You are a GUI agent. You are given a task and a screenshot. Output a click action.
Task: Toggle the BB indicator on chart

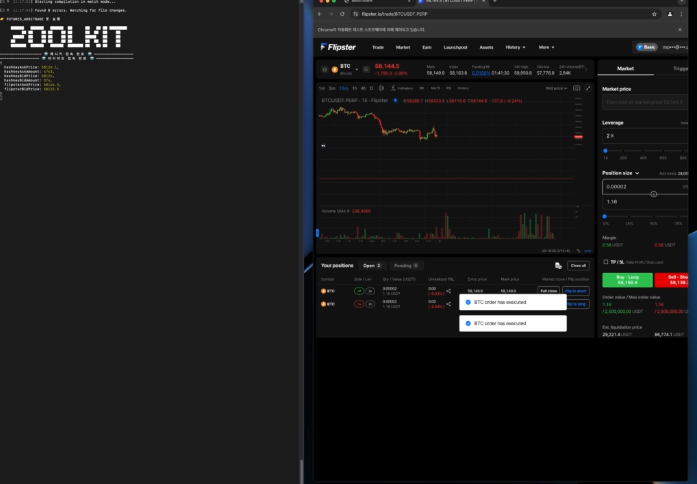click(x=421, y=88)
